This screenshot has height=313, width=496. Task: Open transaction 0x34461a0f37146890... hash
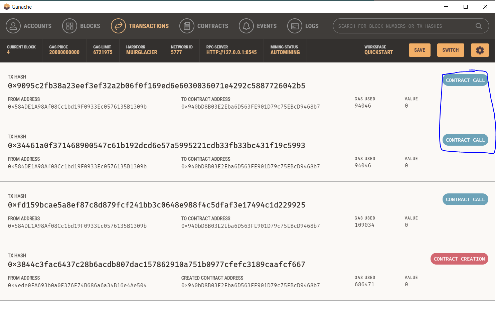point(157,146)
